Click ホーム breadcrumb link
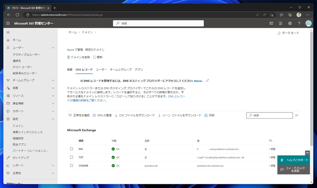Viewport: 317px width, 188px height. pos(73,32)
